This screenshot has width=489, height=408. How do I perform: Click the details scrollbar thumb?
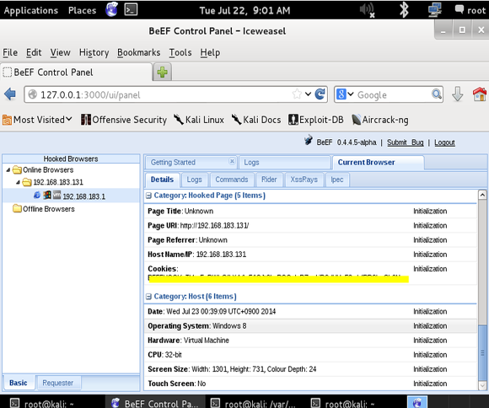[x=482, y=352]
